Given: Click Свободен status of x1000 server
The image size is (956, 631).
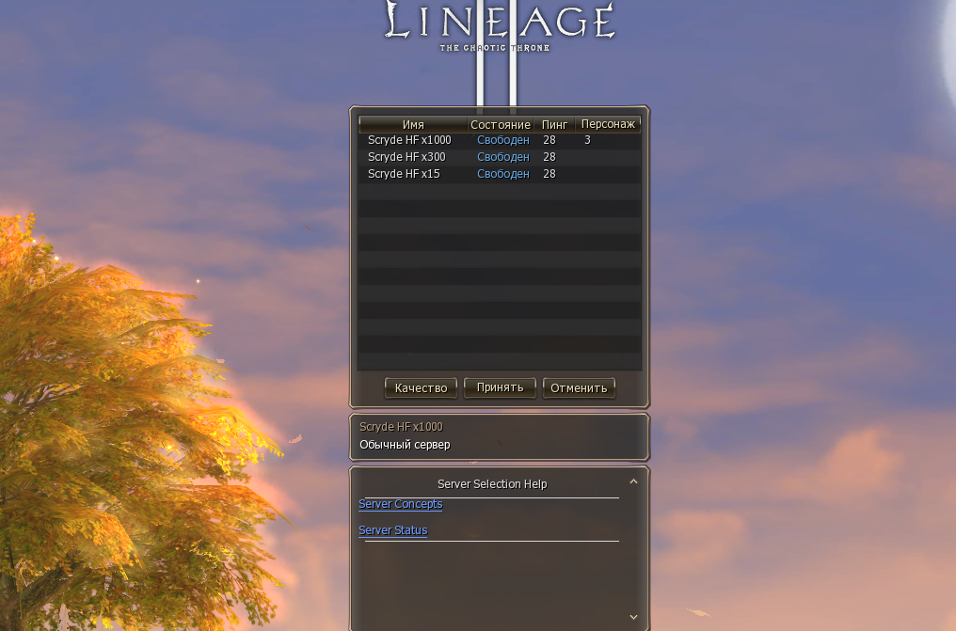Looking at the screenshot, I should pyautogui.click(x=503, y=140).
